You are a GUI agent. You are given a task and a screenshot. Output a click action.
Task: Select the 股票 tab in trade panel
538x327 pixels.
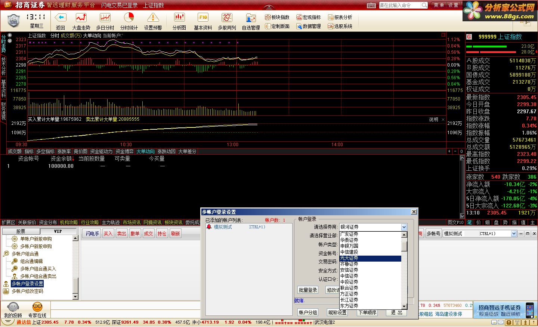click(x=21, y=231)
